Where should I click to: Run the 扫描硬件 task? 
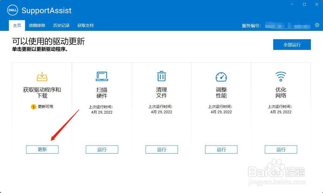(102, 150)
